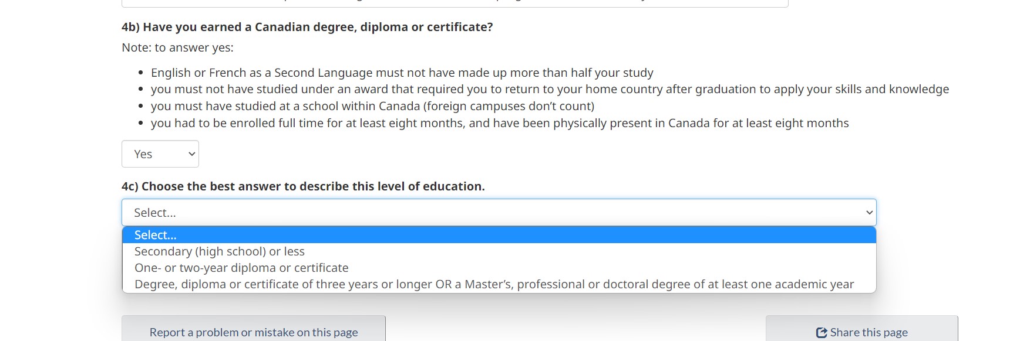Pick One- or two-year diploma or certificate
Viewport: 1020px width, 341px height.
coord(241,268)
